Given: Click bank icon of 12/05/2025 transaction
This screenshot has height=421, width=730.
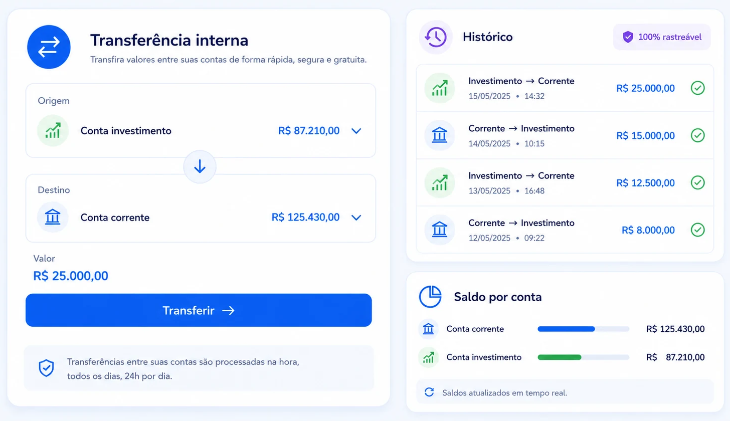Looking at the screenshot, I should point(440,230).
